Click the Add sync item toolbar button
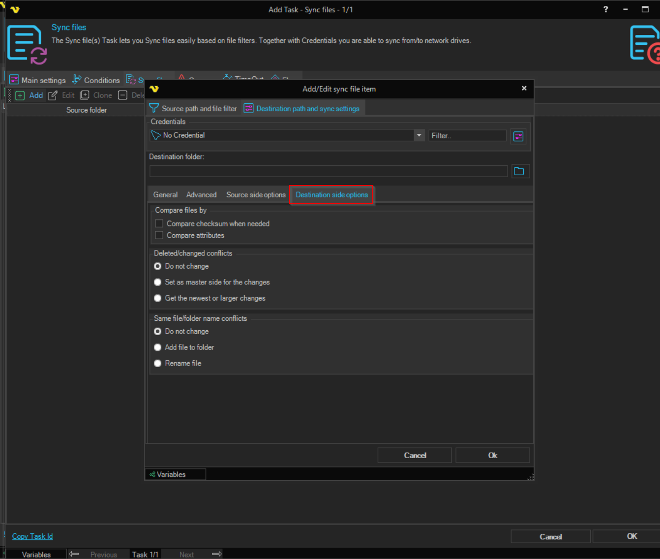Screen dimensions: 660x559 [x=30, y=95]
